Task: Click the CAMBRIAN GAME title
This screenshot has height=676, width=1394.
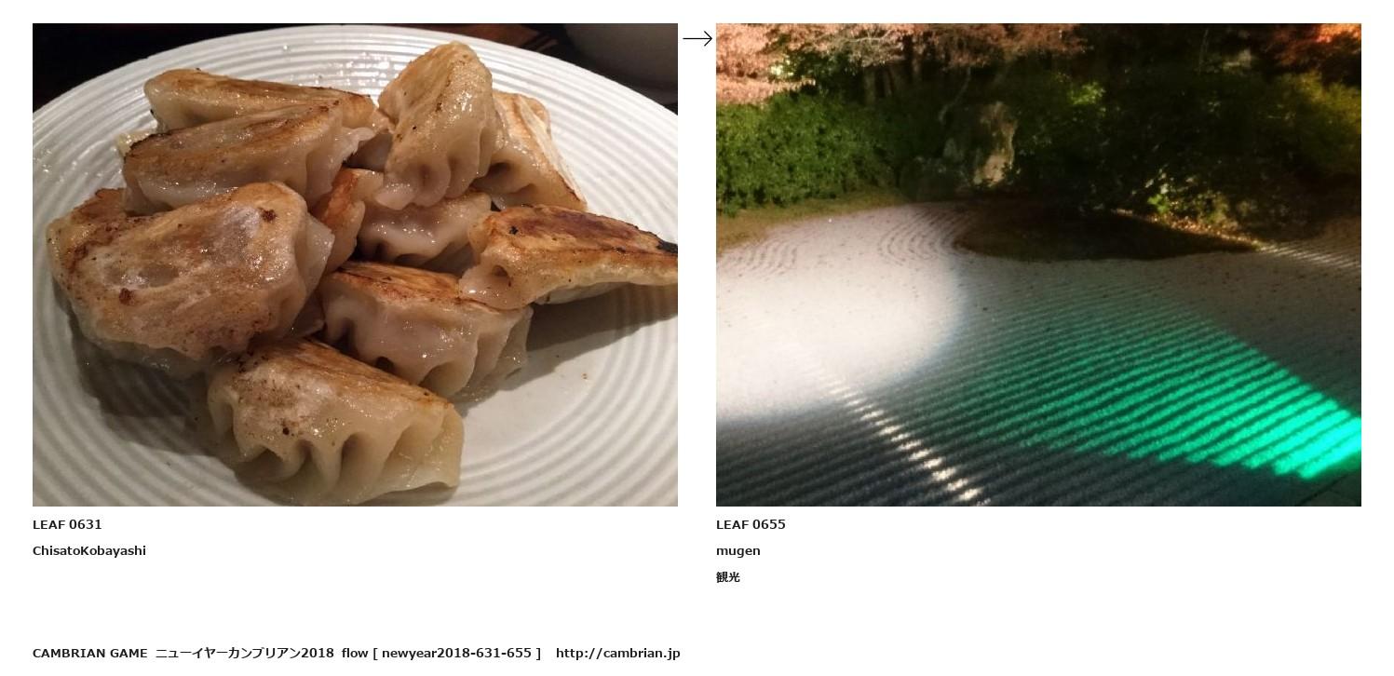Action: 90,653
